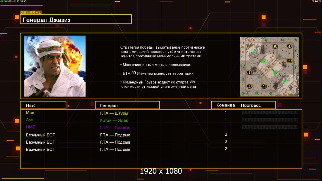Click the 'Многочисленные мины и подрывники' line
This screenshot has width=322, height=181.
[x=156, y=65]
